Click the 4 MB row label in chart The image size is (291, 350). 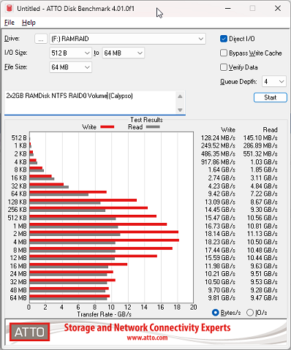pyautogui.click(x=20, y=242)
